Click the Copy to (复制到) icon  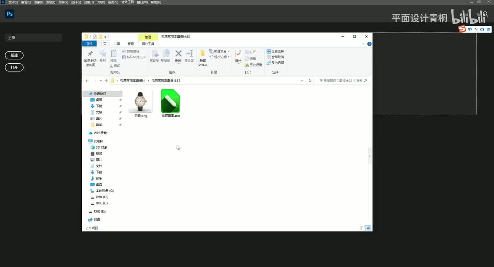[x=166, y=54]
